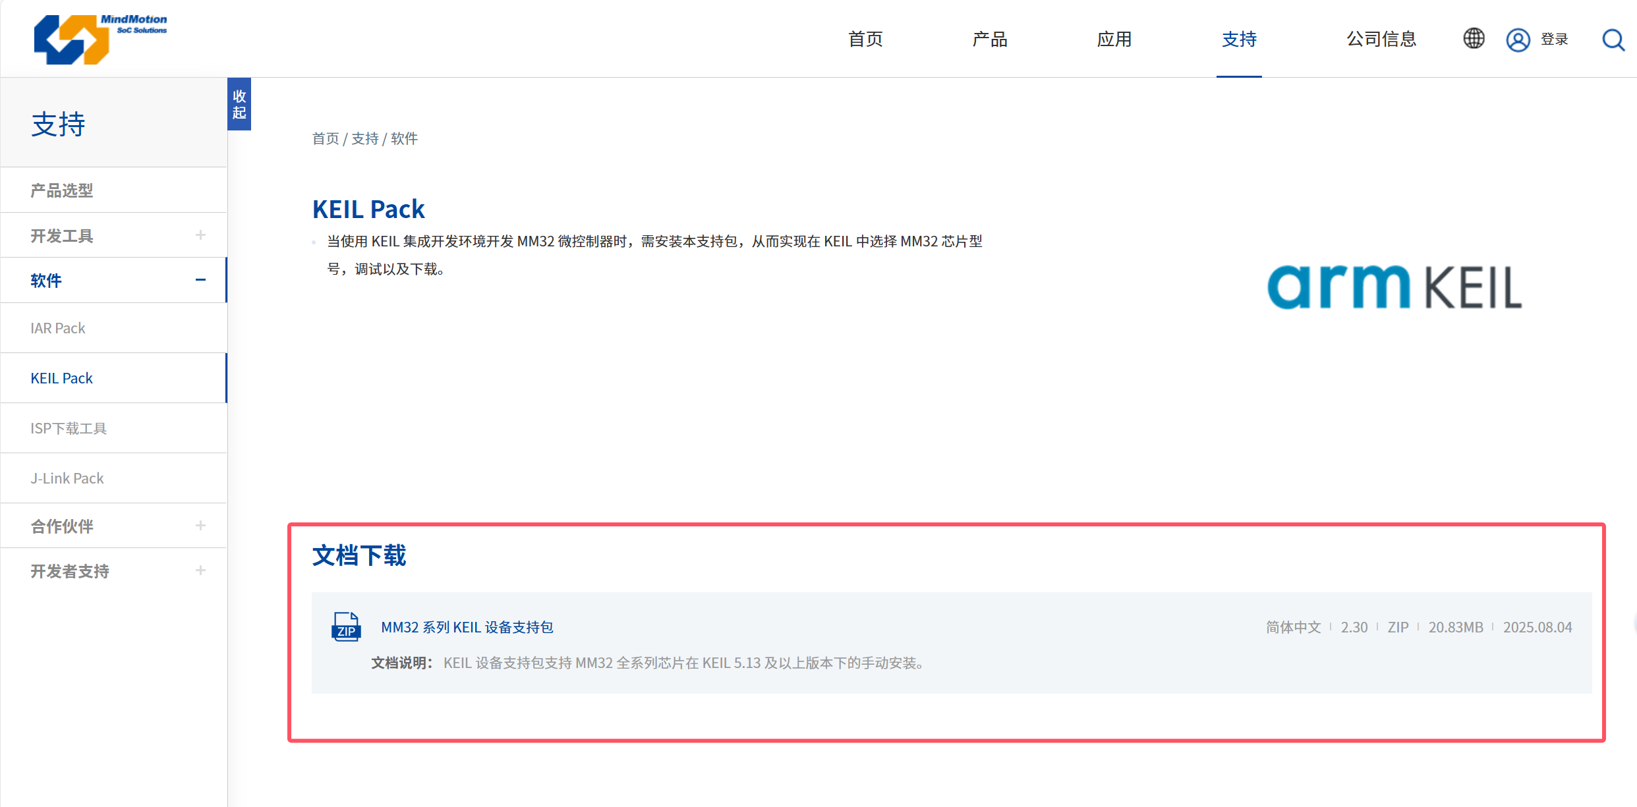Viewport: 1637px width, 807px height.
Task: Expand the 开发工具 section
Action: pyautogui.click(x=200, y=235)
